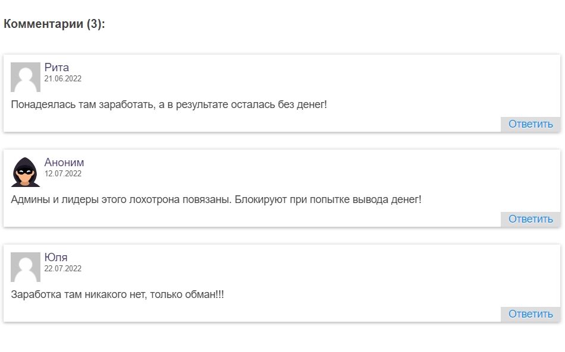Click the date 12.07.2022

[63, 173]
